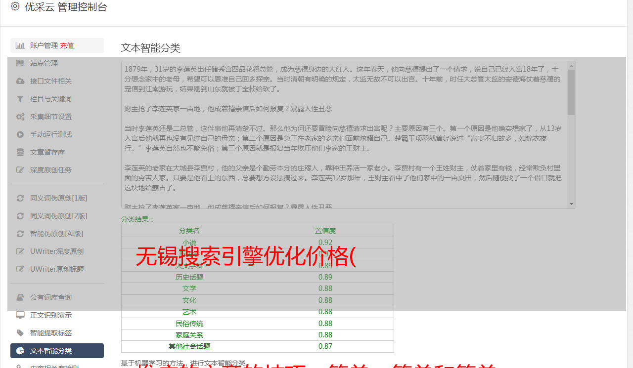This screenshot has width=633, height=368.
Task: Click the pie chart icon for 文本智能分类
Action: pos(20,351)
